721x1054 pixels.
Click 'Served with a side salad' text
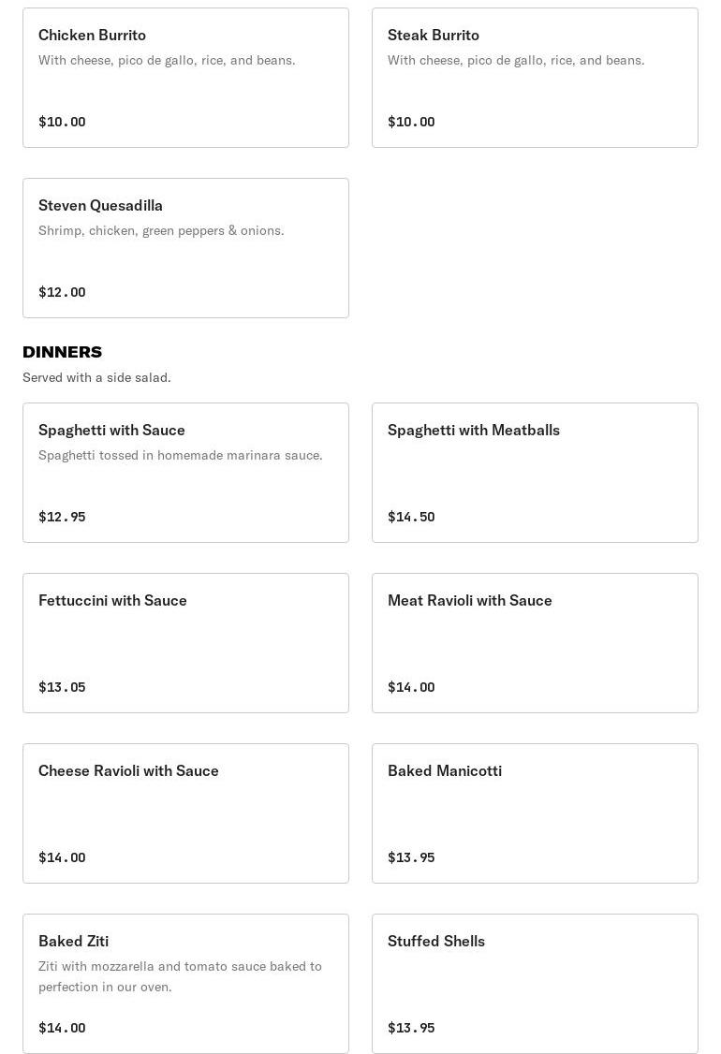point(96,377)
